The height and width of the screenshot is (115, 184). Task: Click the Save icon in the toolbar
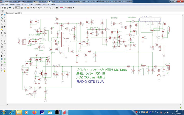coord(5,8)
